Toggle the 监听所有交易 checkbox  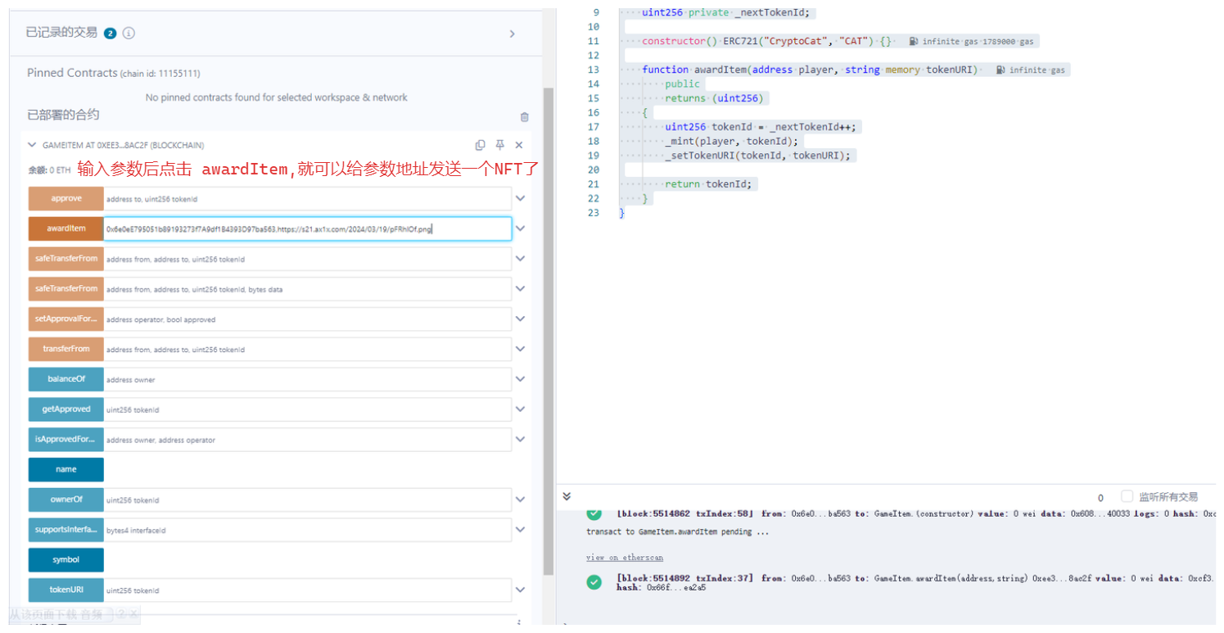click(1127, 496)
